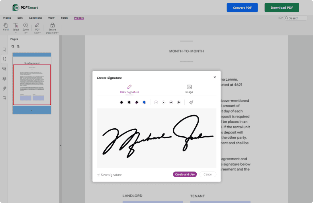This screenshot has width=313, height=203.
Task: Click the Create and Use button
Action: pos(185,174)
